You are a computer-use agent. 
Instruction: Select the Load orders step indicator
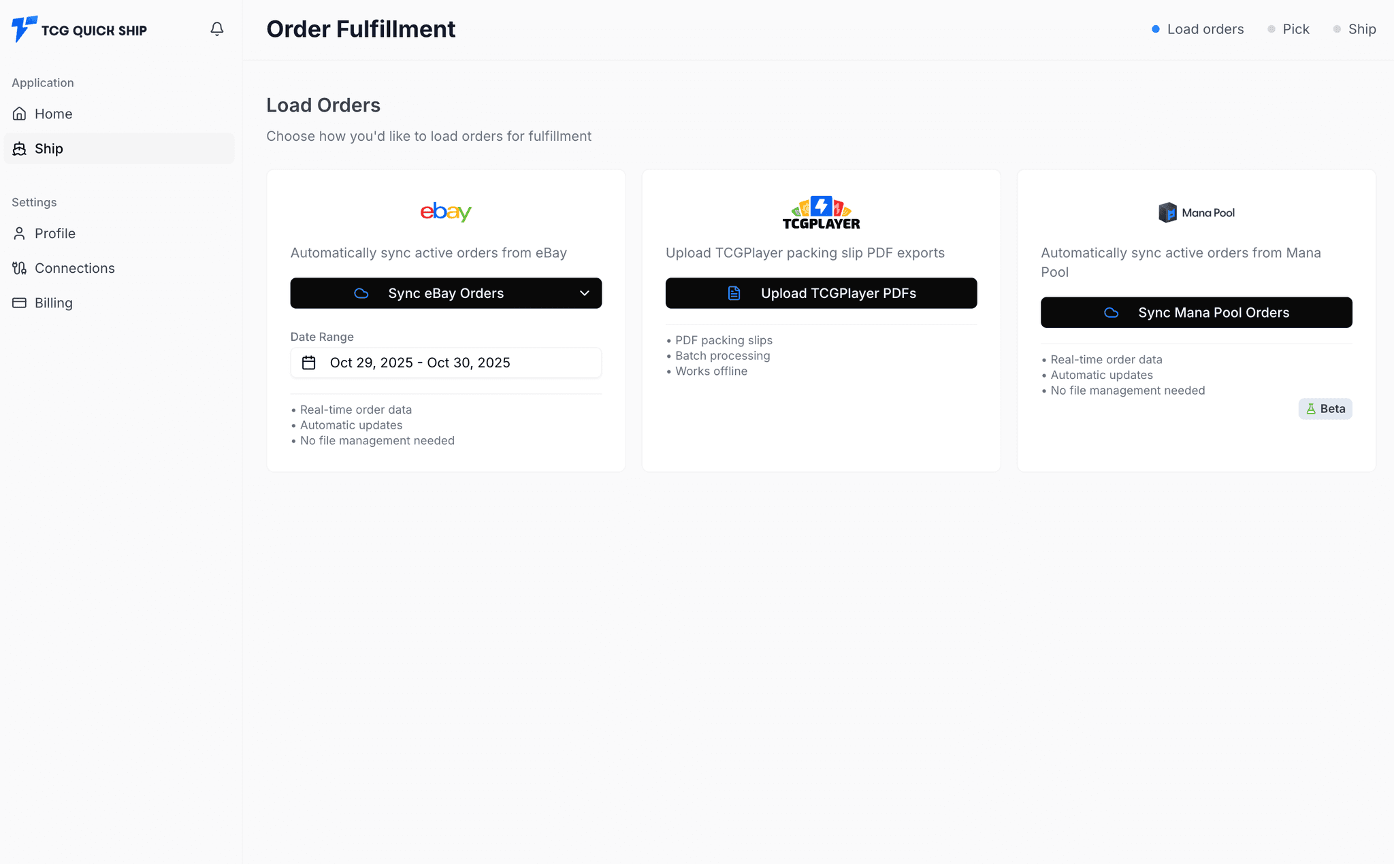(1197, 29)
